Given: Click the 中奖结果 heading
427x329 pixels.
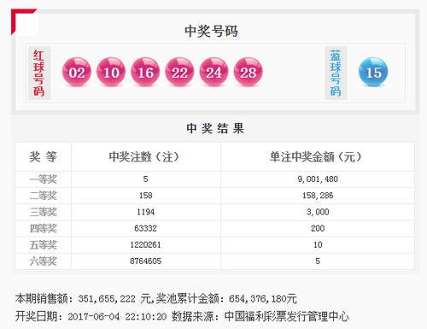Looking at the screenshot, I should (x=215, y=128).
